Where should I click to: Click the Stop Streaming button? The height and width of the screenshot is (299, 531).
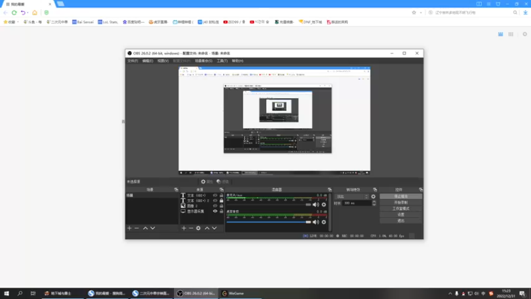point(401,196)
